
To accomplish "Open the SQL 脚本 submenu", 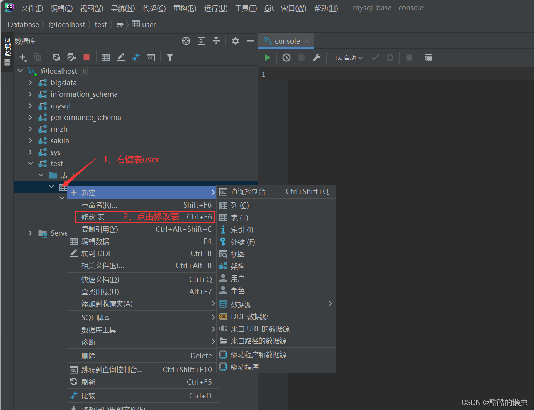I will [x=142, y=317].
